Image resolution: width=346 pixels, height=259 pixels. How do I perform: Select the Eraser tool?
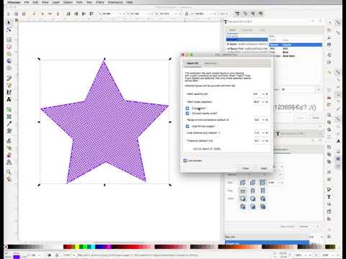[9, 155]
